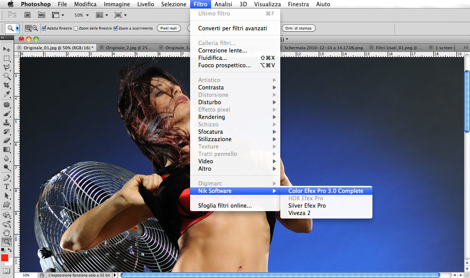Expand the Disturbo filter submenu

pyautogui.click(x=235, y=102)
